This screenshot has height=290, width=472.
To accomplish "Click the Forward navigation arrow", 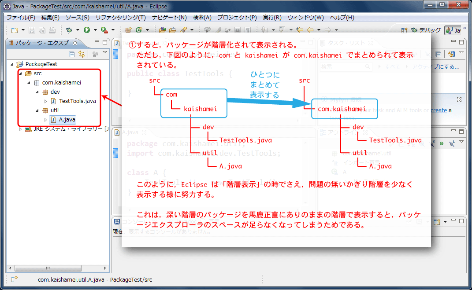I will 328,30.
